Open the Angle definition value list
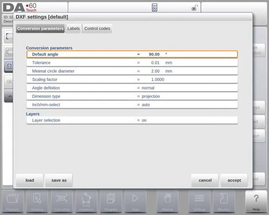Image resolution: width=269 pixels, height=215 pixels. [x=148, y=88]
